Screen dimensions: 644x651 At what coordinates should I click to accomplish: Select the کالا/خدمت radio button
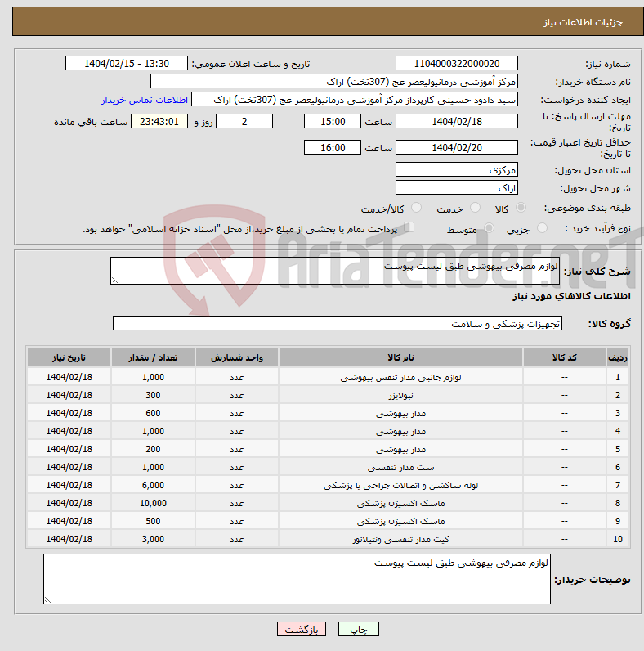(x=416, y=208)
